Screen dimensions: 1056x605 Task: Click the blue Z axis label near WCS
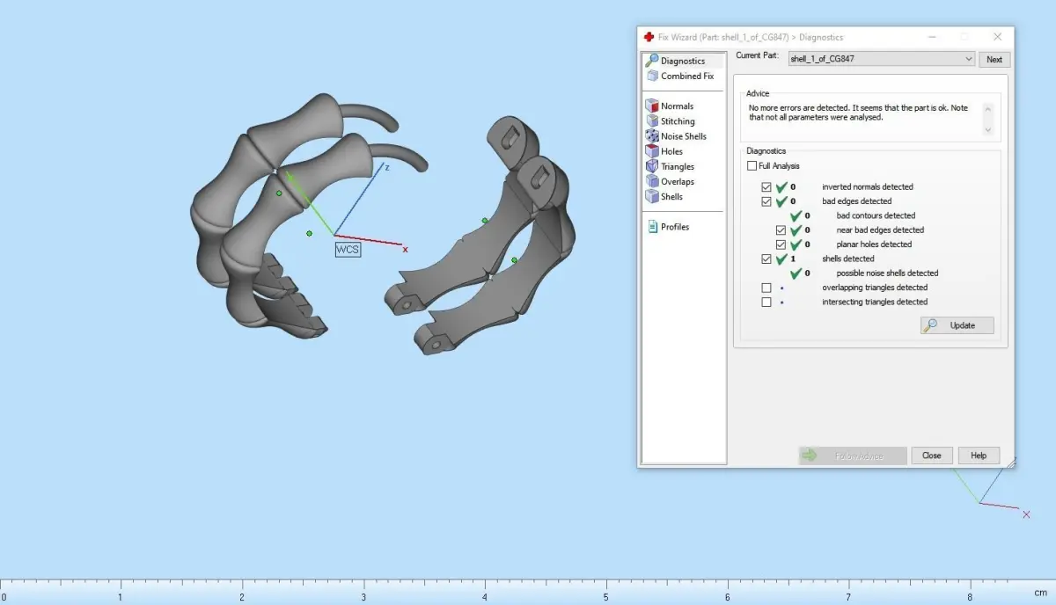pos(386,167)
